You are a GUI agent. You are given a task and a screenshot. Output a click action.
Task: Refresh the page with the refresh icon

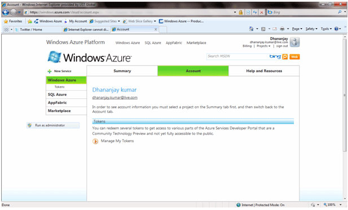point(255,12)
